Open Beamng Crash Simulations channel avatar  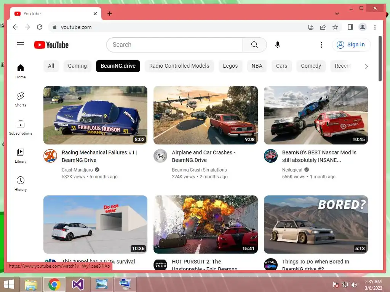[160, 156]
